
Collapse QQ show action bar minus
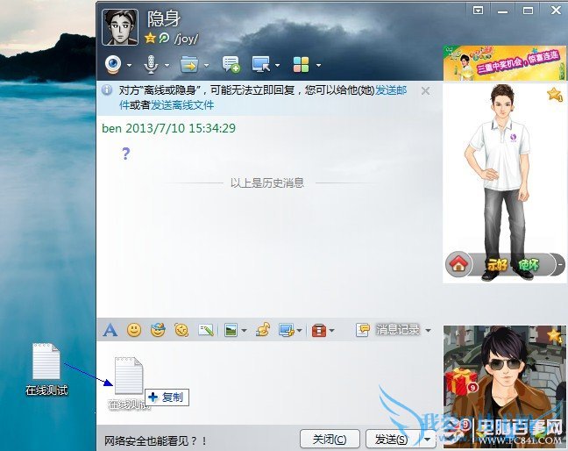tap(559, 264)
